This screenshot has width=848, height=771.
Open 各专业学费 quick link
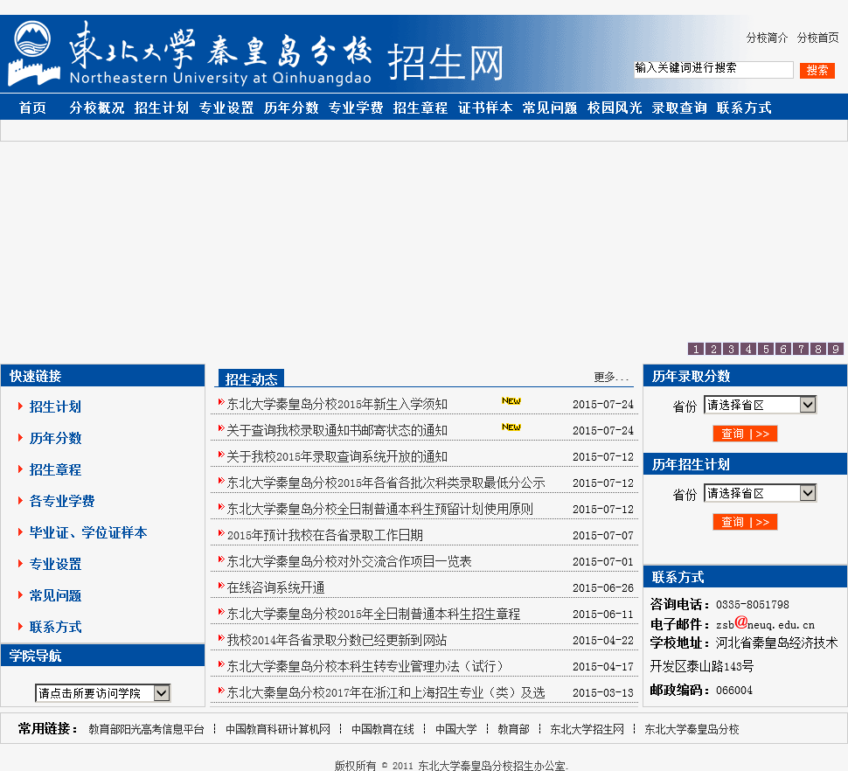click(x=62, y=501)
